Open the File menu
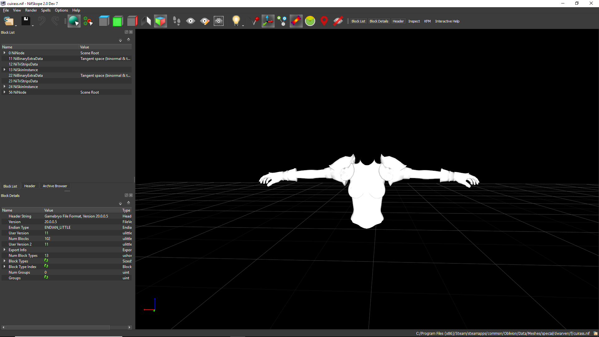The image size is (599, 337). [6, 10]
